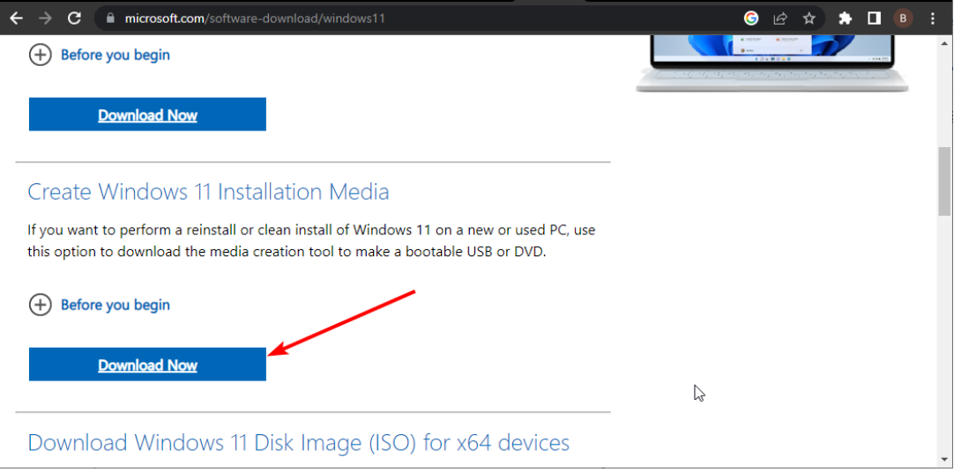Reload the Microsoft download page
Image resolution: width=954 pixels, height=472 pixels.
[74, 18]
